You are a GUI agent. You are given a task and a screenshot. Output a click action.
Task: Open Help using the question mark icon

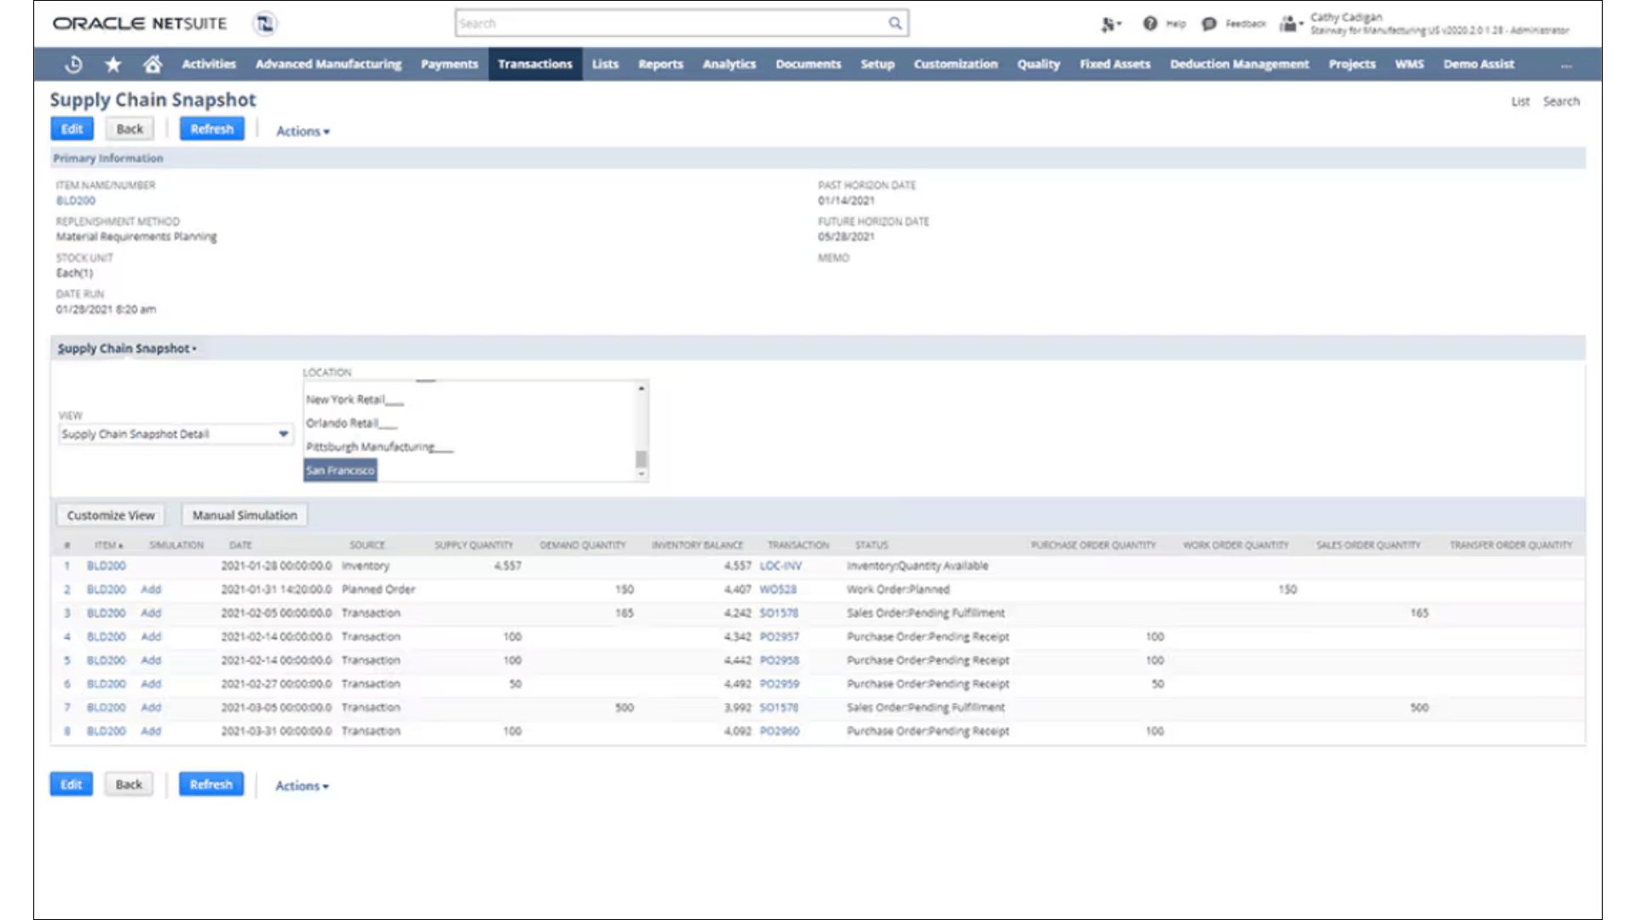(1149, 23)
